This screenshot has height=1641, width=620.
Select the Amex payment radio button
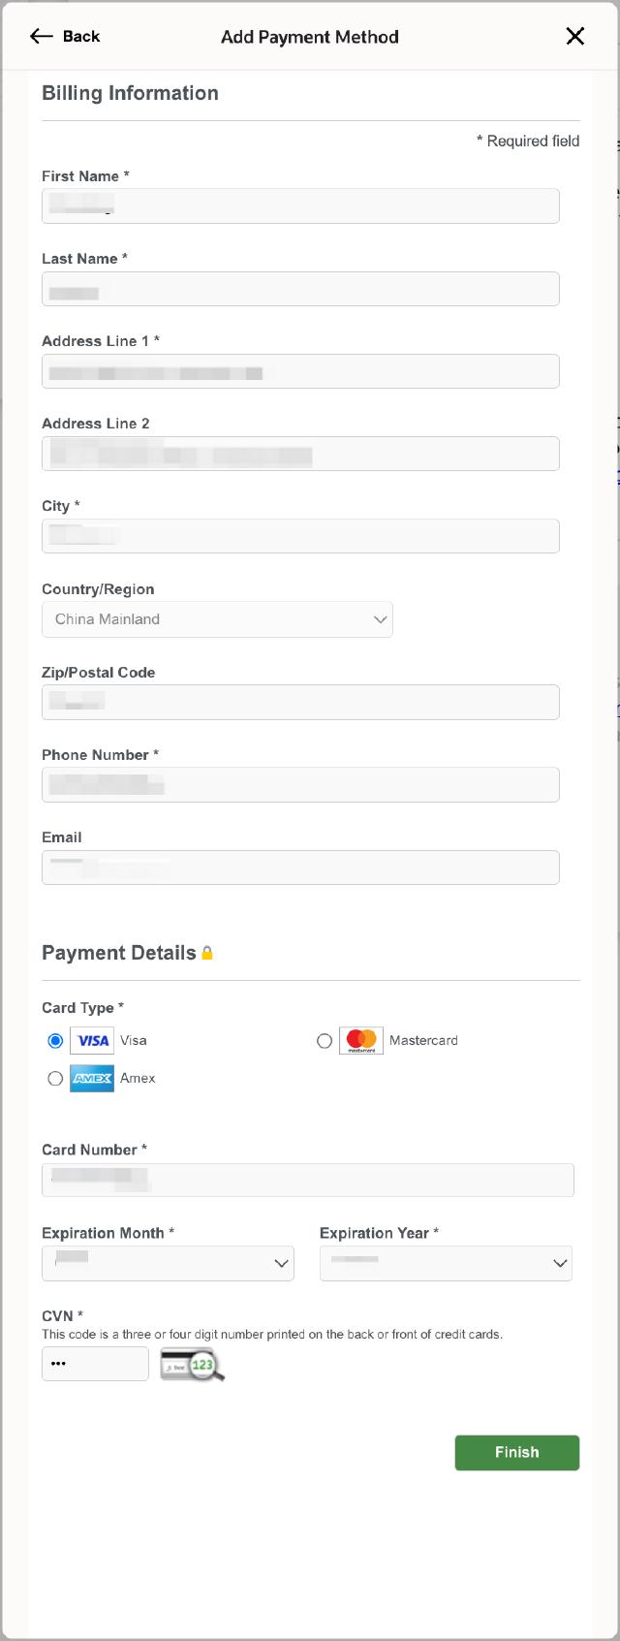pyautogui.click(x=55, y=1078)
